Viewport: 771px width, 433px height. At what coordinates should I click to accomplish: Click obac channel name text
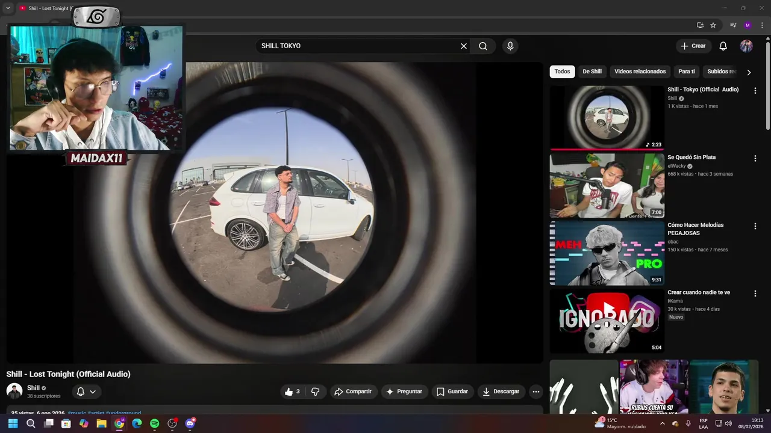(673, 242)
